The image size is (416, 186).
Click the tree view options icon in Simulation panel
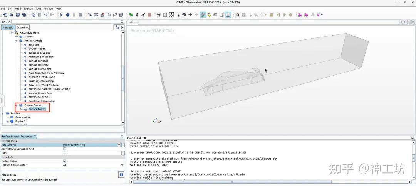click(x=117, y=27)
